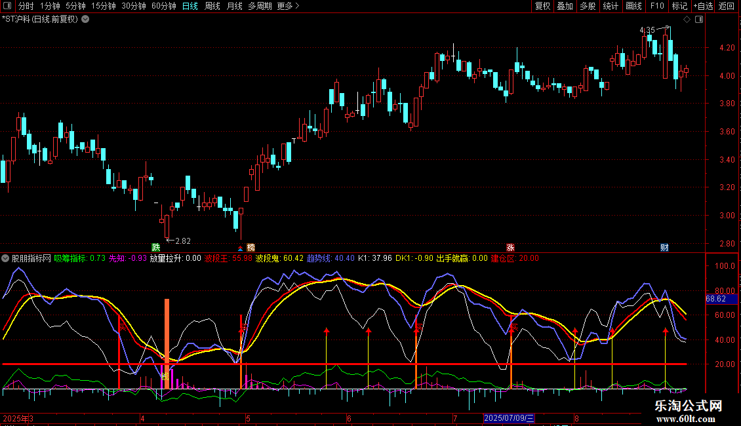Image resolution: width=741 pixels, height=426 pixels.
Task: Click the 标记 mark button
Action: point(679,6)
